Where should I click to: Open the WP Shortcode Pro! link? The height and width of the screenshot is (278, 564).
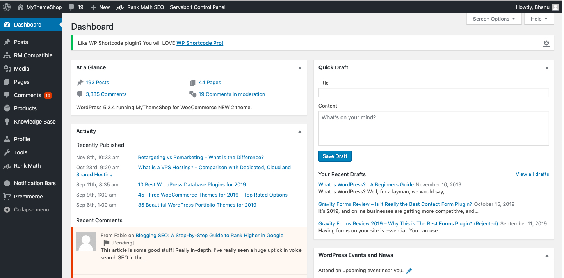[x=200, y=43]
